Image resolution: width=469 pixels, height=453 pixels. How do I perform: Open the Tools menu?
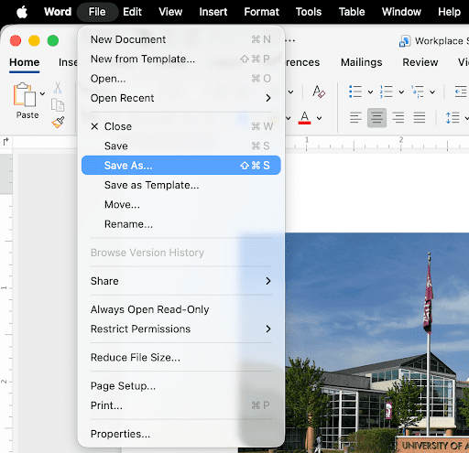309,12
